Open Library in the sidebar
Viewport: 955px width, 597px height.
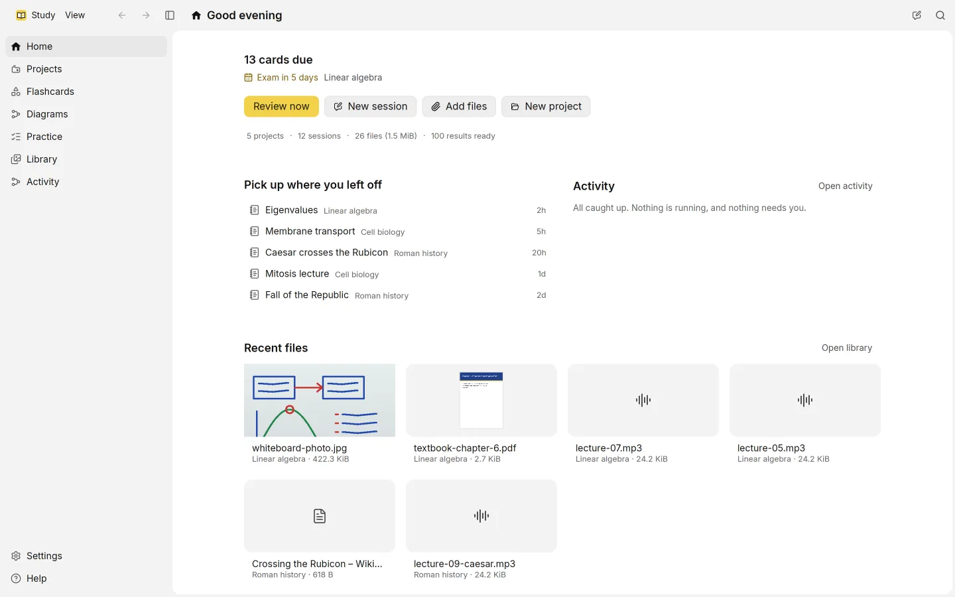pyautogui.click(x=86, y=159)
